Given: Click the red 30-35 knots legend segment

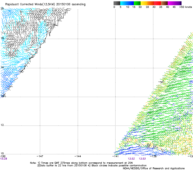Looking at the screenshot, I should (158, 3).
